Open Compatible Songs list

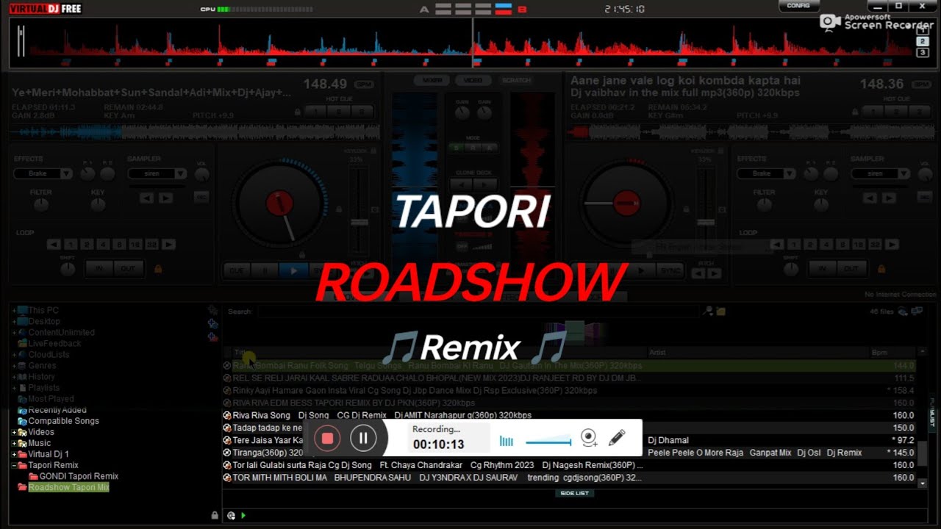coord(63,421)
